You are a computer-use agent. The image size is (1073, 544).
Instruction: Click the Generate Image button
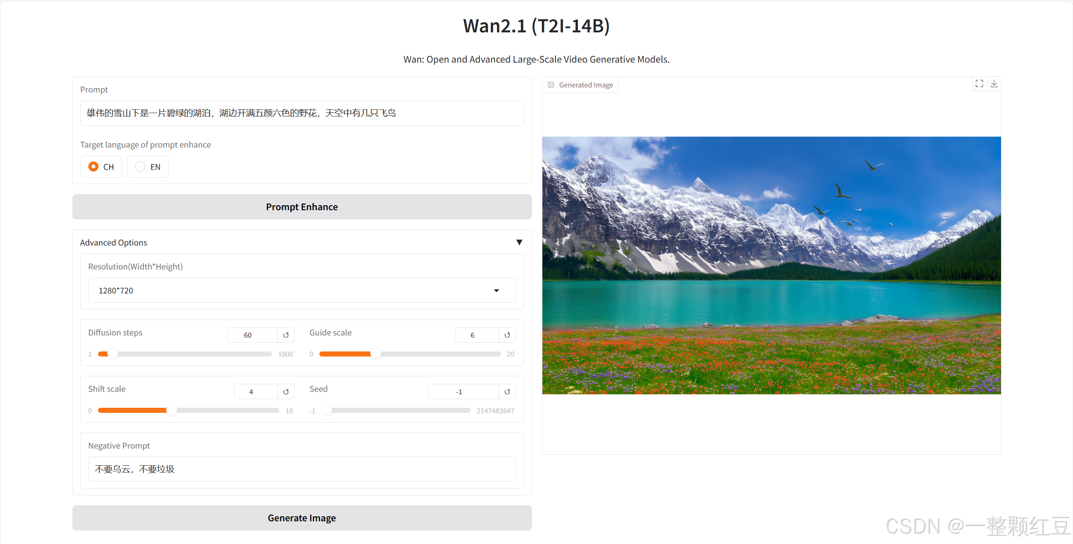pos(302,518)
